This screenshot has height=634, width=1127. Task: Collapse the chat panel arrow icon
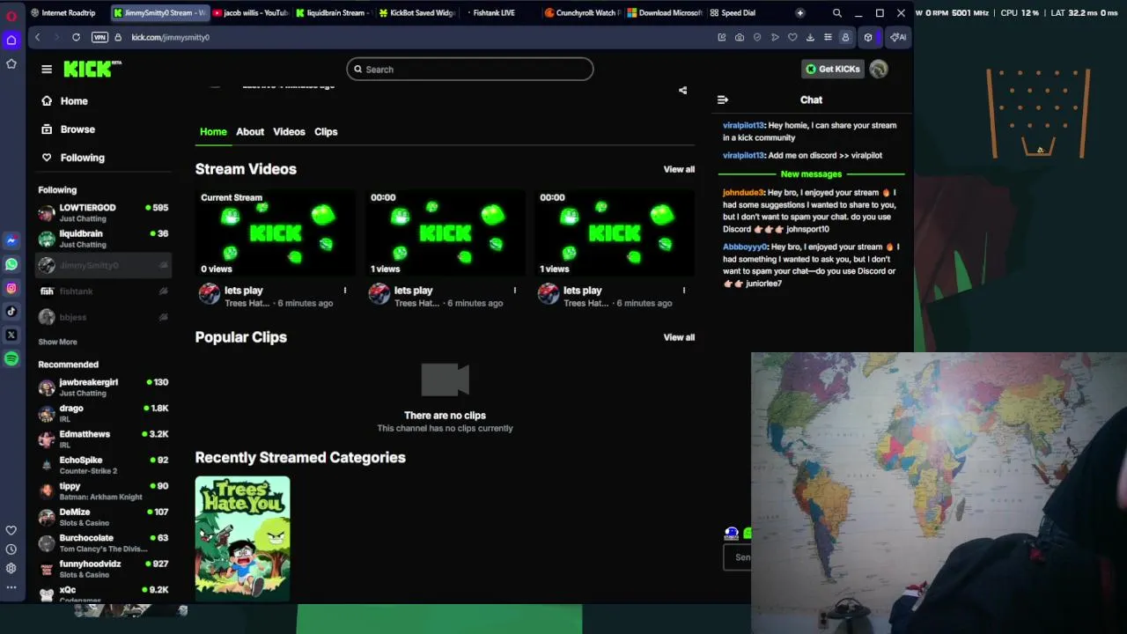pos(722,100)
